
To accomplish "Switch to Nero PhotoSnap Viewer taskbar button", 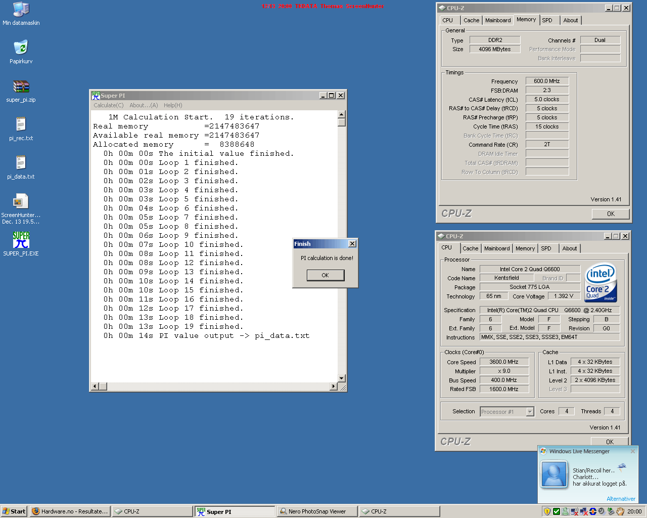I will tap(317, 511).
